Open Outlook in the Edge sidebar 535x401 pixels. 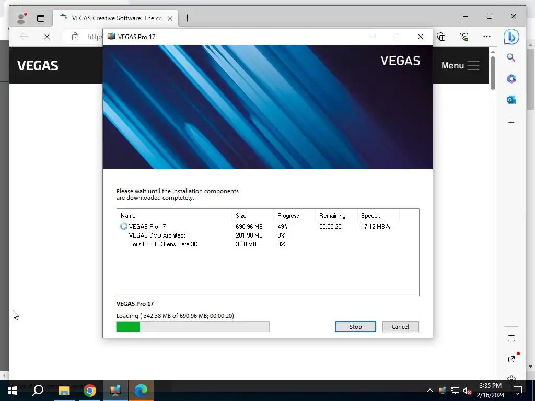click(511, 100)
